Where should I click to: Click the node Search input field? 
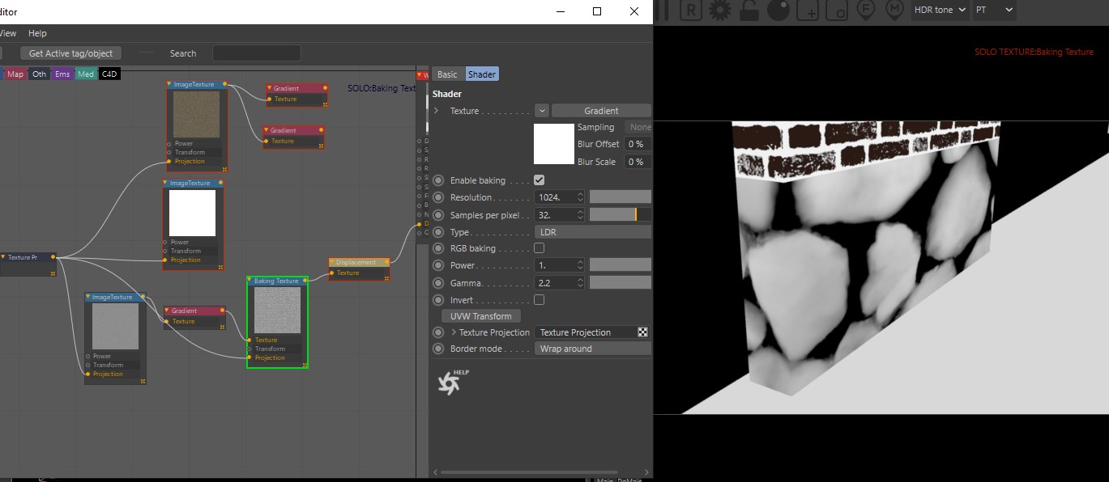pyautogui.click(x=257, y=53)
